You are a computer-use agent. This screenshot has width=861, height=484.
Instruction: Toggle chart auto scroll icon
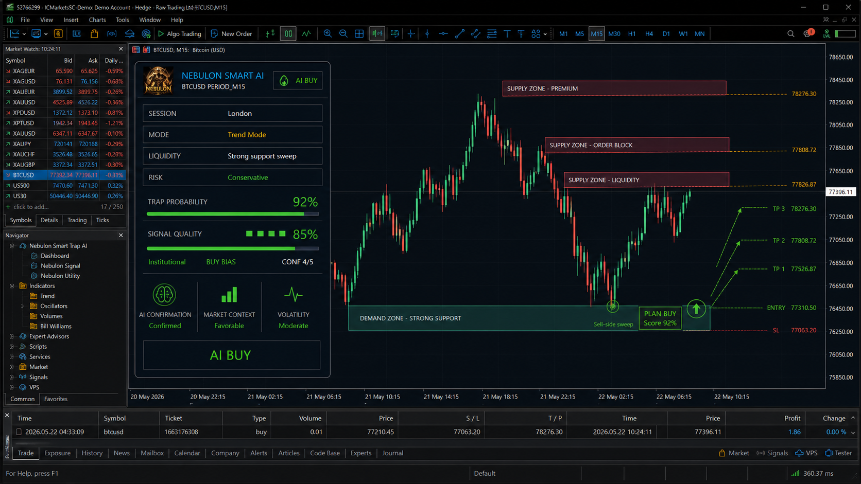point(377,34)
